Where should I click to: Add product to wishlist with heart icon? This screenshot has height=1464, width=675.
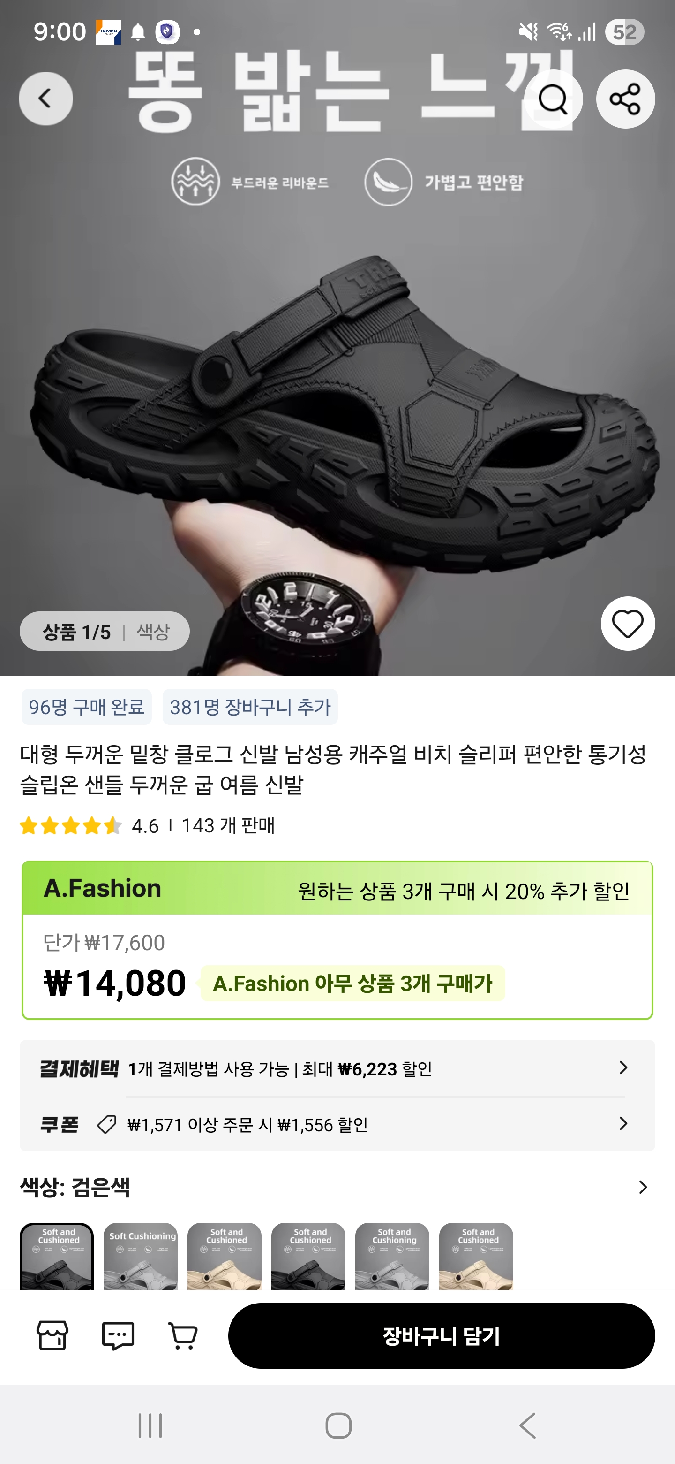(x=627, y=624)
